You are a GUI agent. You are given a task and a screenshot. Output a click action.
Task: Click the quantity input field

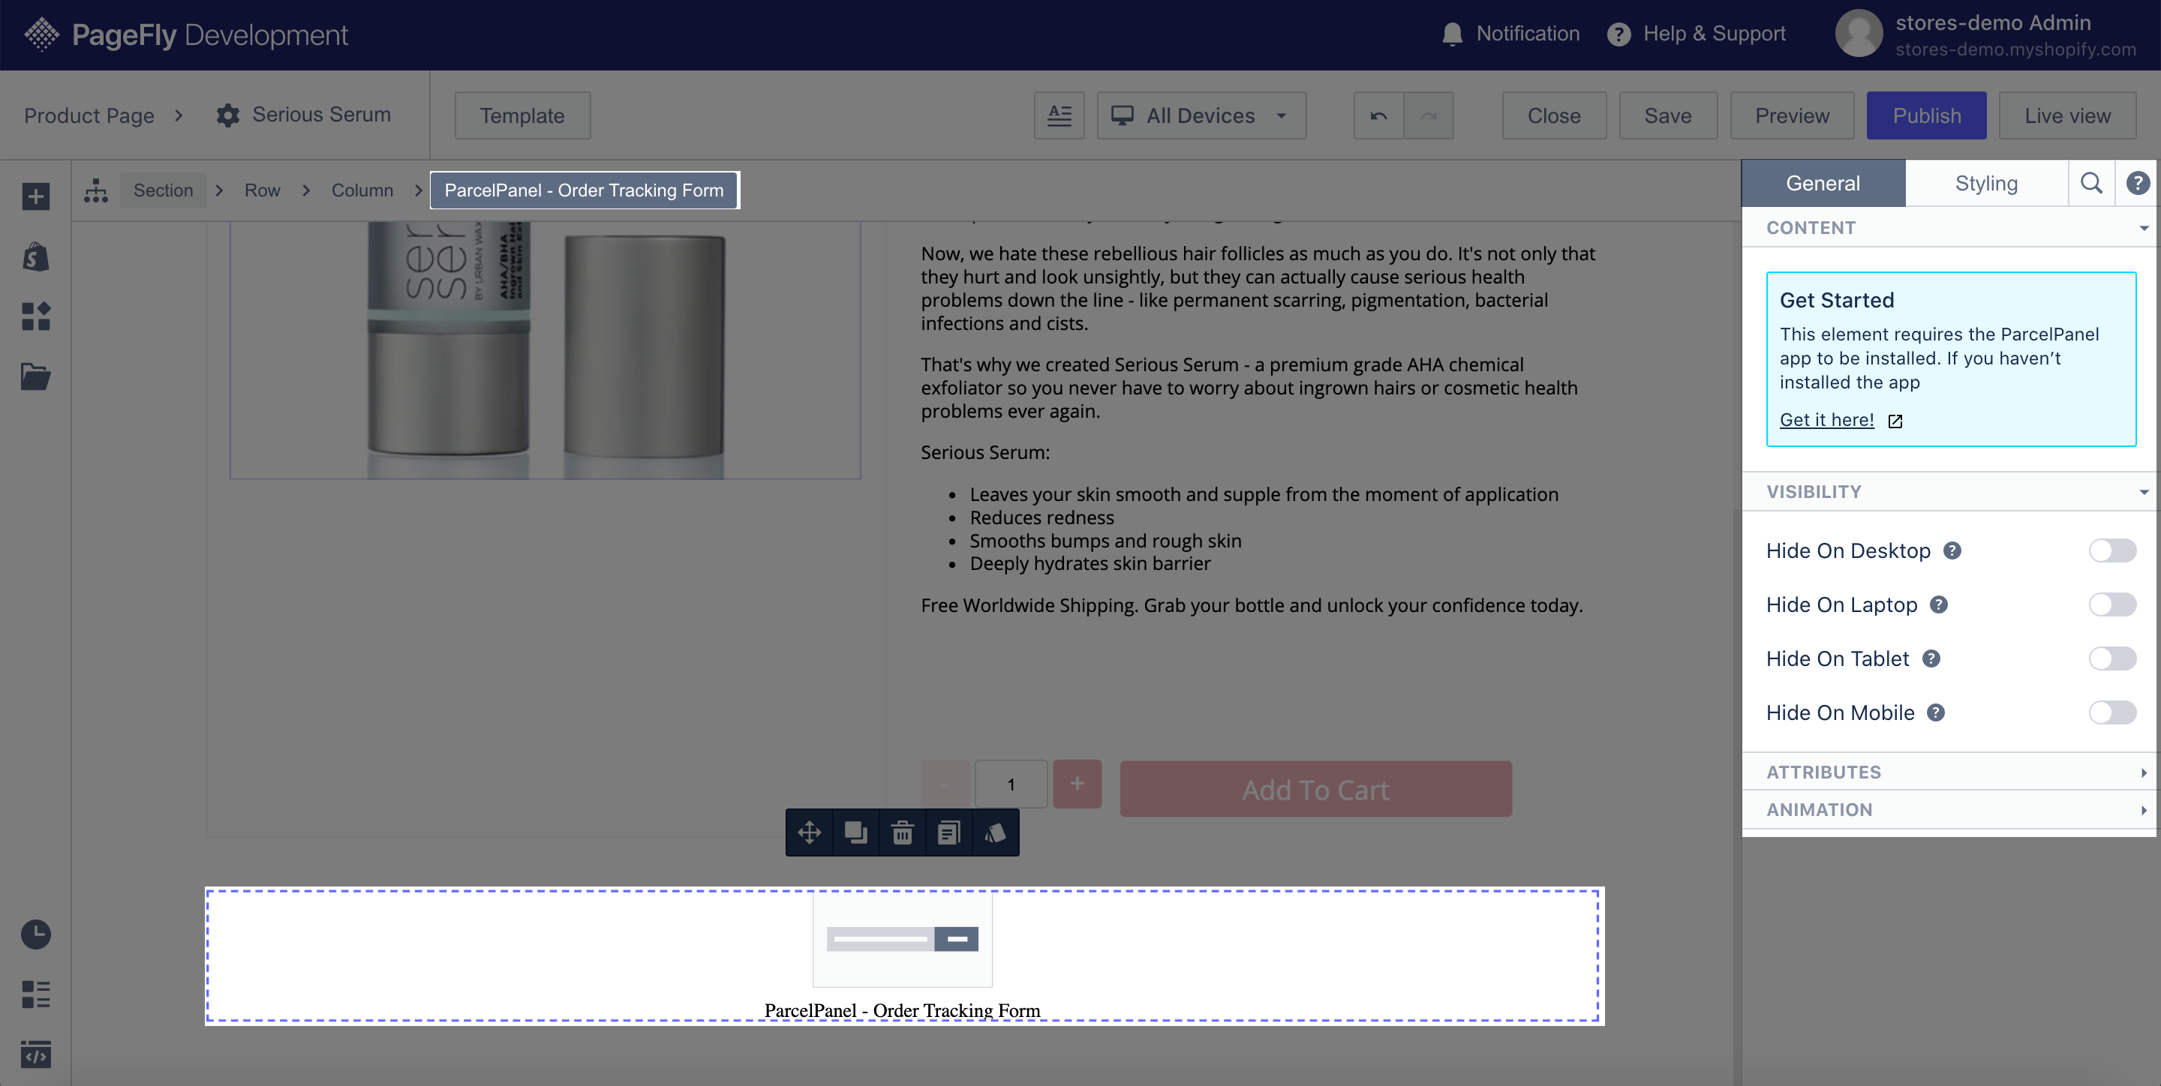pyautogui.click(x=1011, y=784)
